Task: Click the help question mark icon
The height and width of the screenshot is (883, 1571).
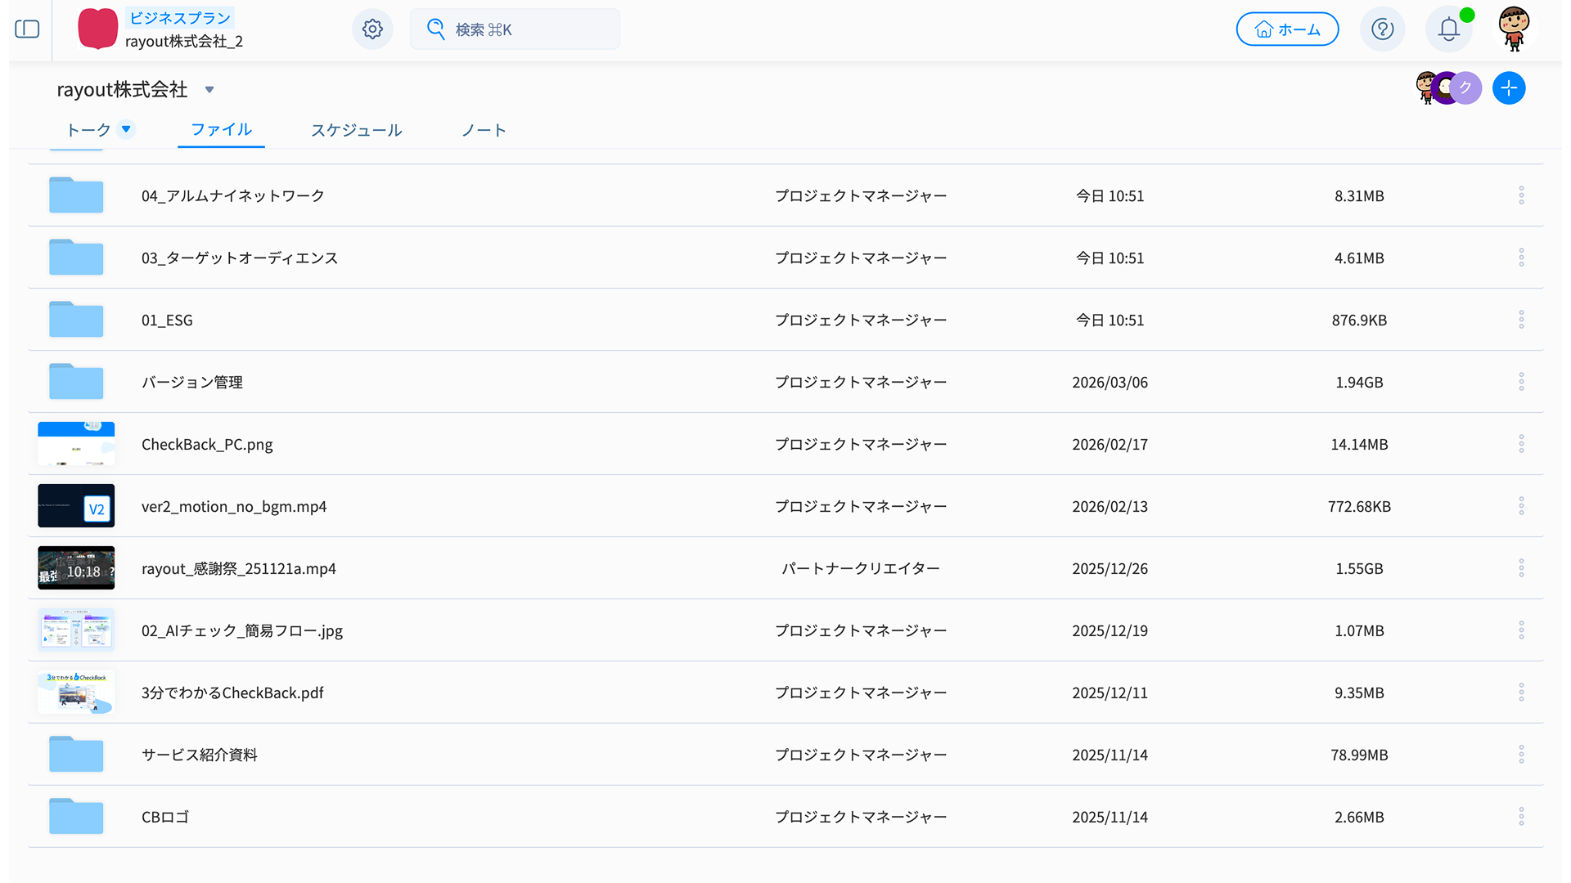Action: [1382, 29]
